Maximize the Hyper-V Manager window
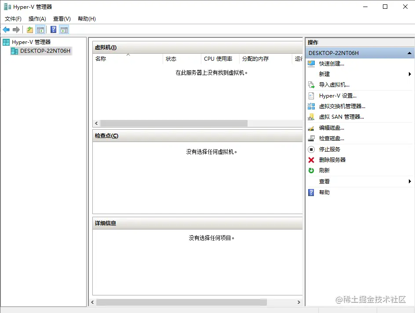Viewport: 415px width, 313px height. (385, 7)
